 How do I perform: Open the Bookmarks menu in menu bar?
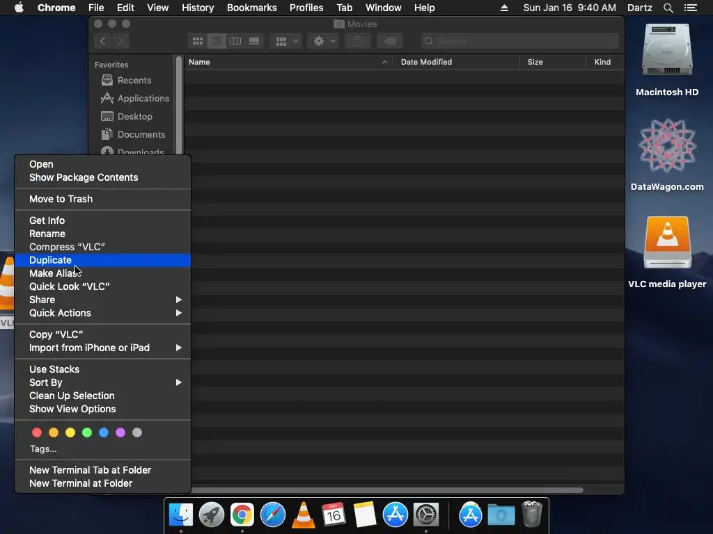(252, 8)
